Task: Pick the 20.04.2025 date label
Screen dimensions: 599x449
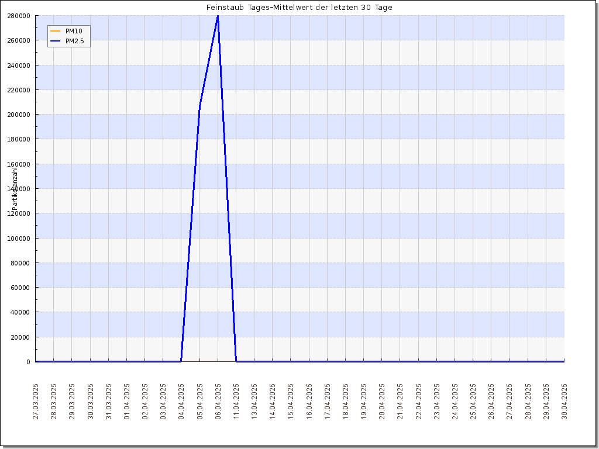Action: tap(382, 402)
